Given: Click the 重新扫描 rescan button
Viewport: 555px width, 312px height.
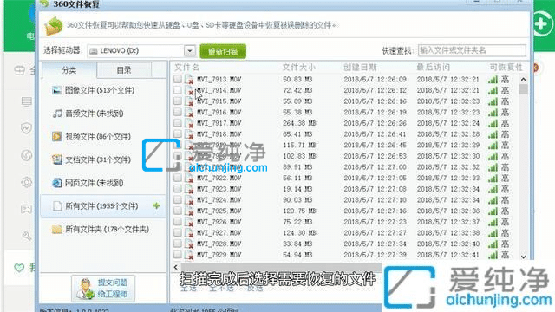Looking at the screenshot, I should click(x=223, y=51).
